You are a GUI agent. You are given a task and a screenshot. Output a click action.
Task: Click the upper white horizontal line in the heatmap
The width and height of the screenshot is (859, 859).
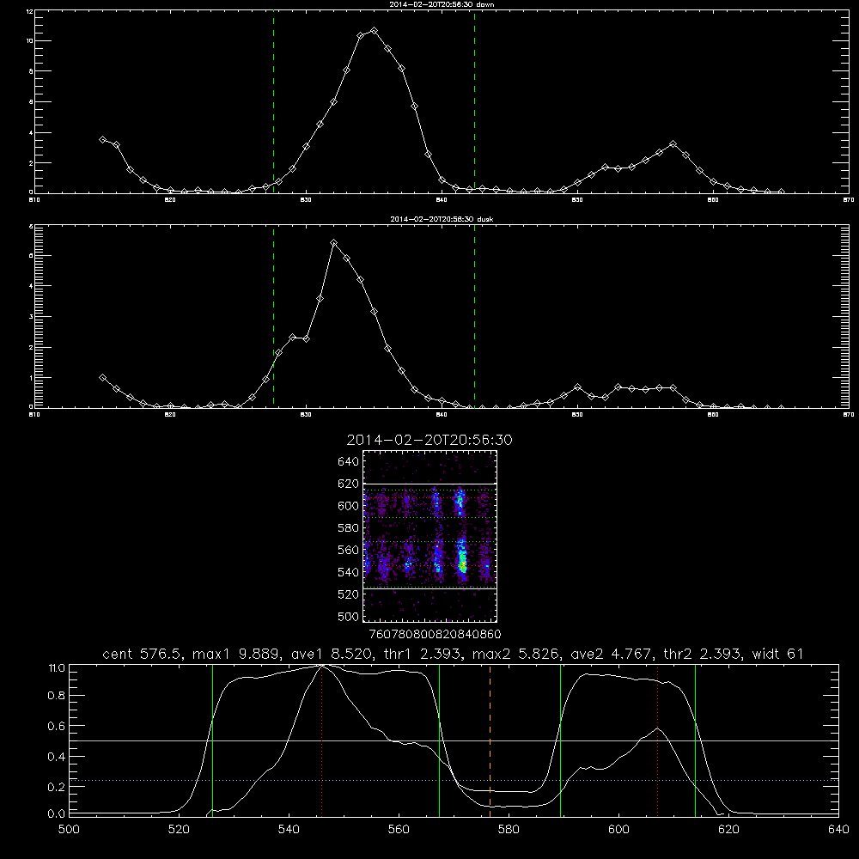coord(430,484)
